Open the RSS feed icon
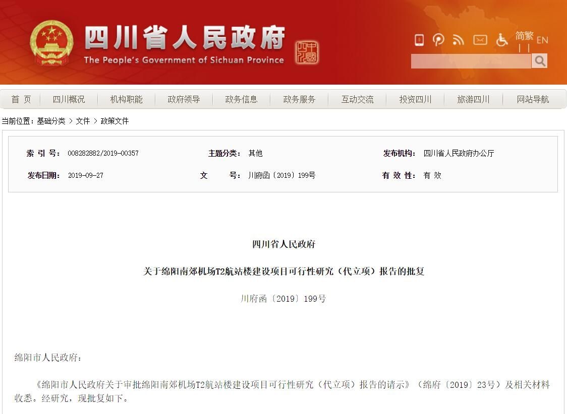 [x=459, y=40]
